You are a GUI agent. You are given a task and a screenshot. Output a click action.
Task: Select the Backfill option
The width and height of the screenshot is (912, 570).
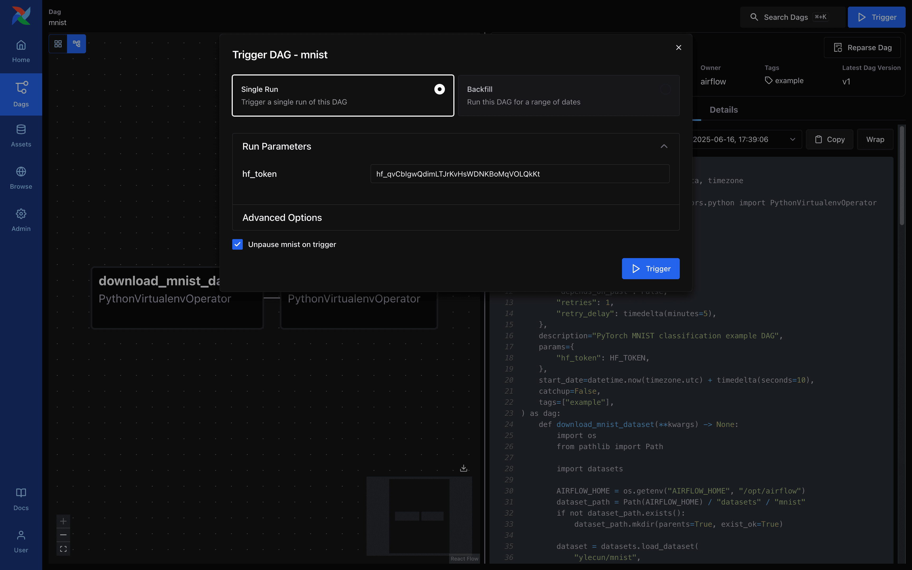pyautogui.click(x=569, y=95)
